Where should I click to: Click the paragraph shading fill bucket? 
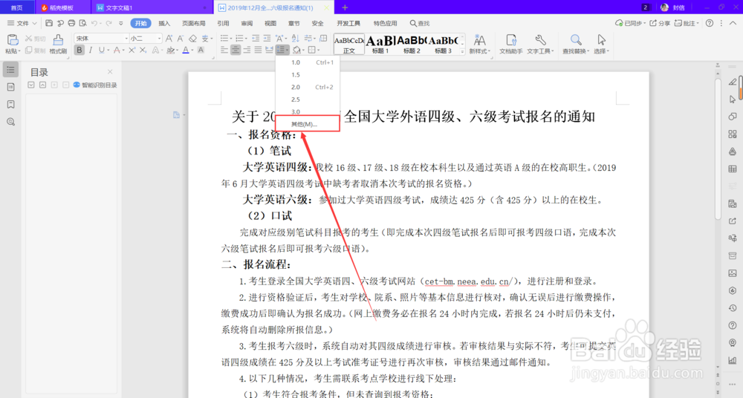tap(296, 50)
